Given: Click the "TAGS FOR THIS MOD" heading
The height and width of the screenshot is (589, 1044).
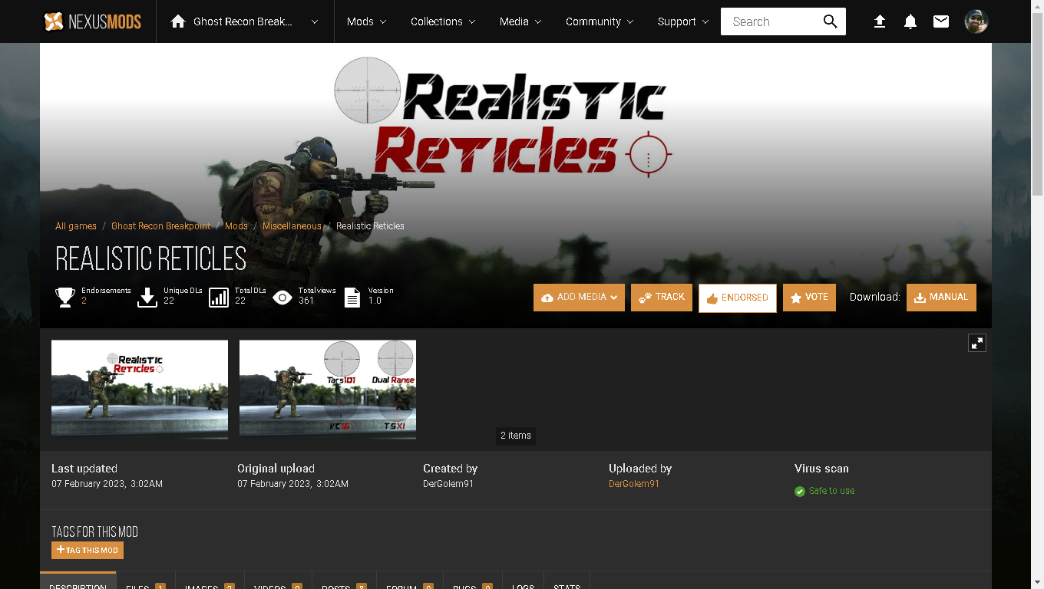Looking at the screenshot, I should tap(95, 531).
